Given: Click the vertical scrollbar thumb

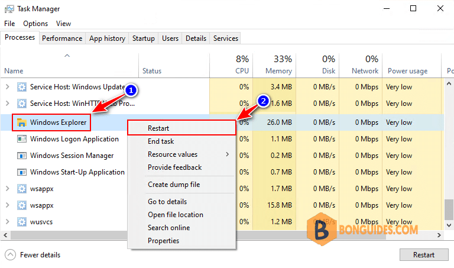Looking at the screenshot, I should click(449, 210).
